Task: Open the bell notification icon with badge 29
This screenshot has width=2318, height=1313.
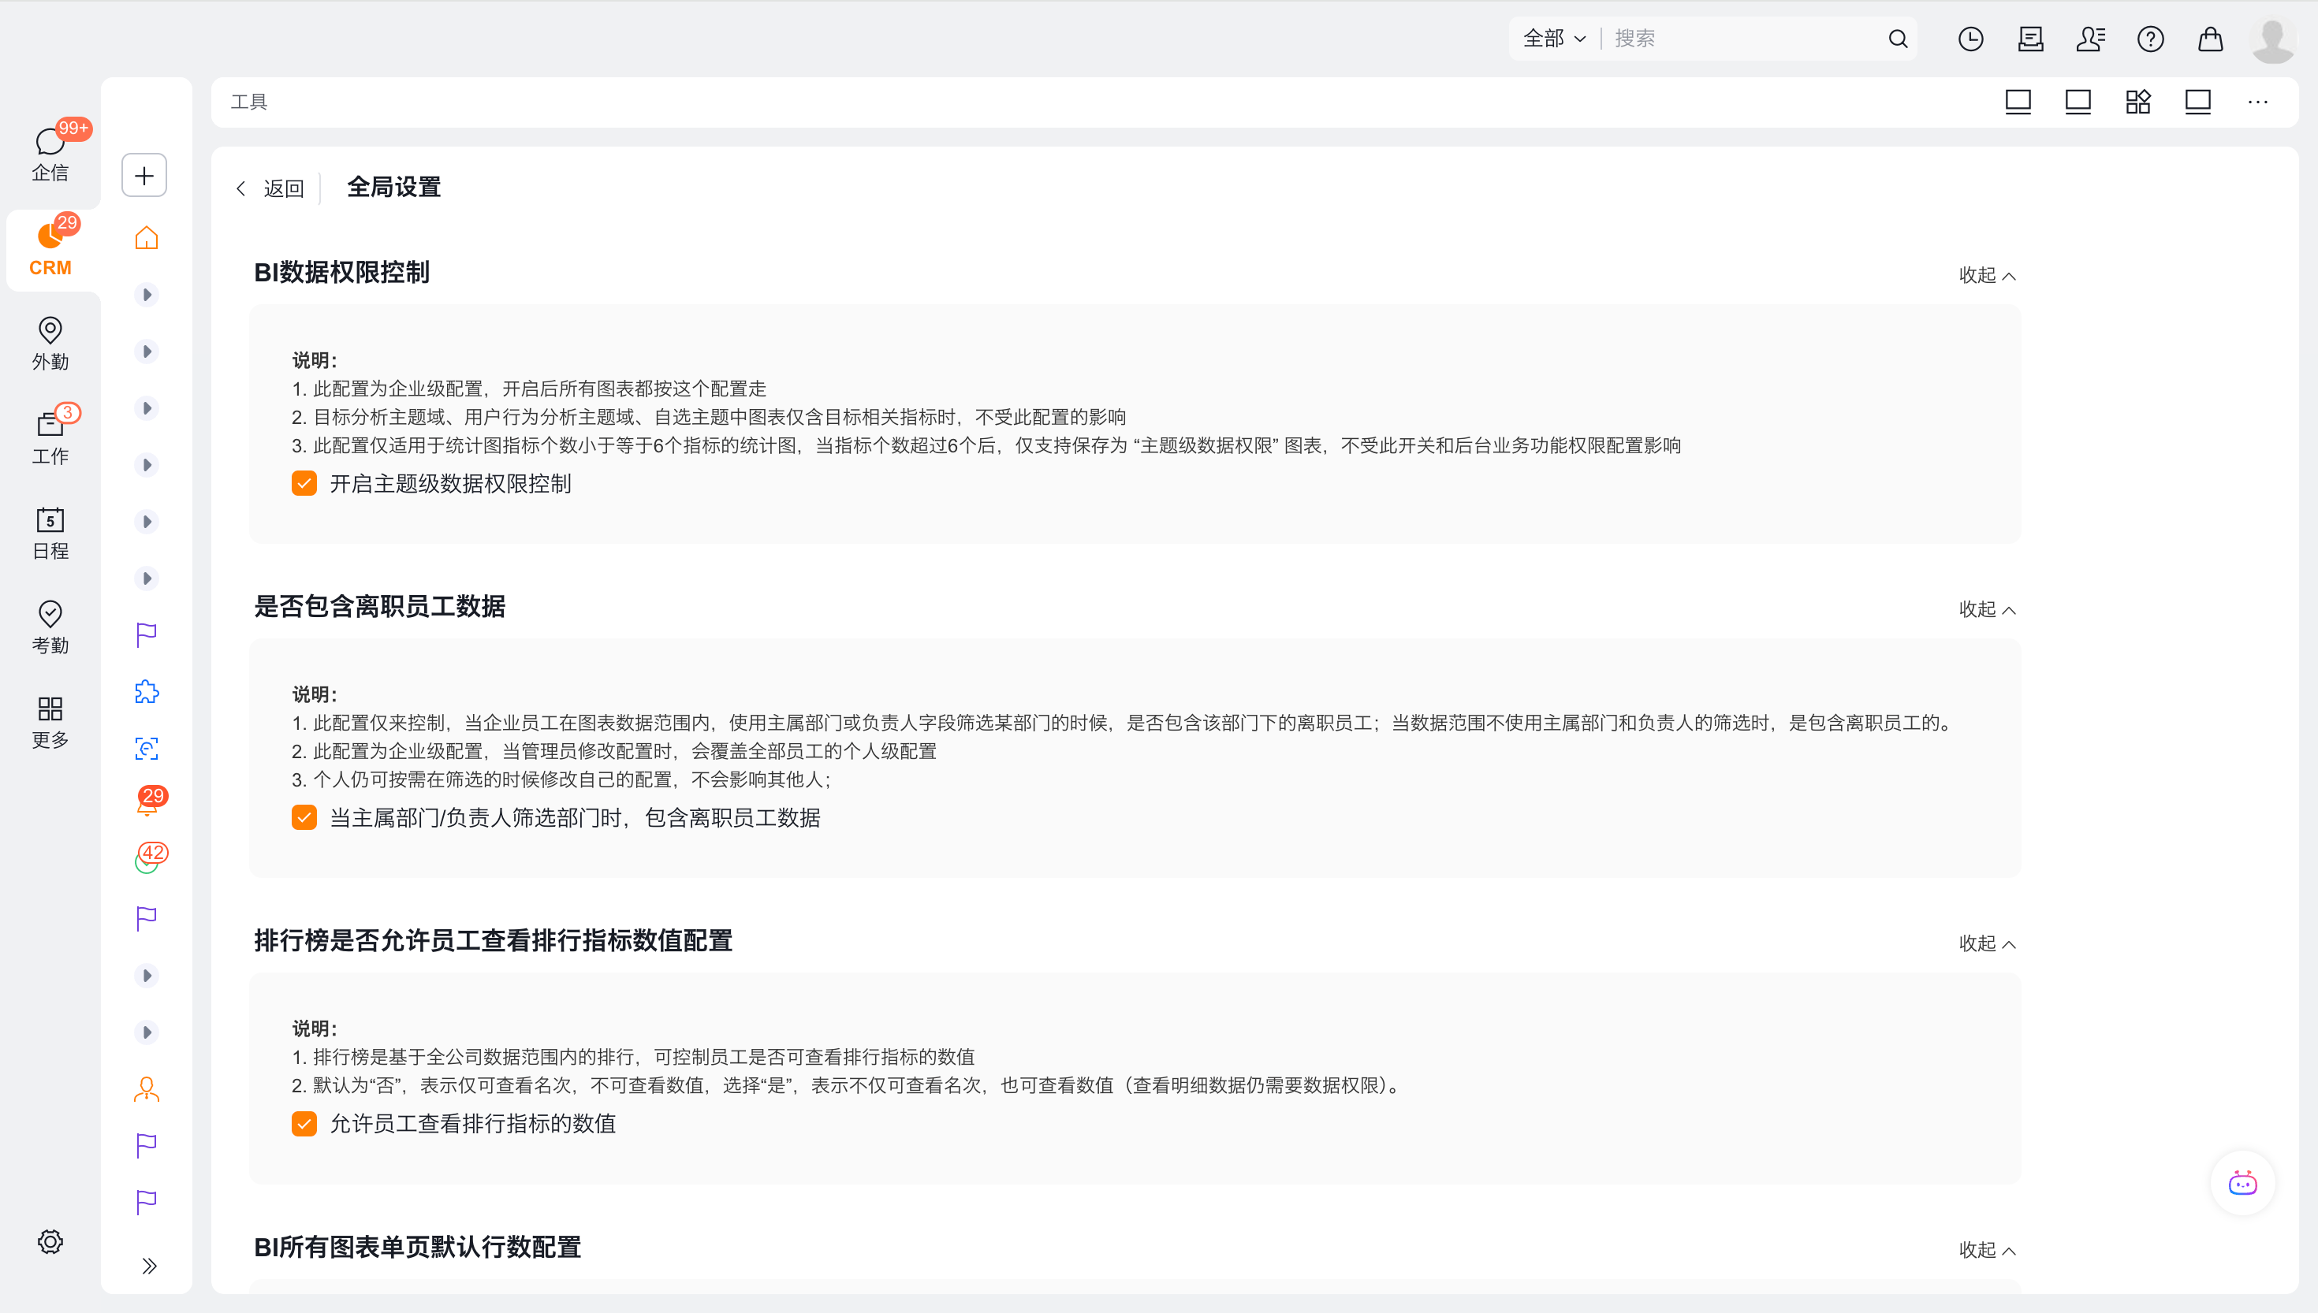Action: click(147, 805)
